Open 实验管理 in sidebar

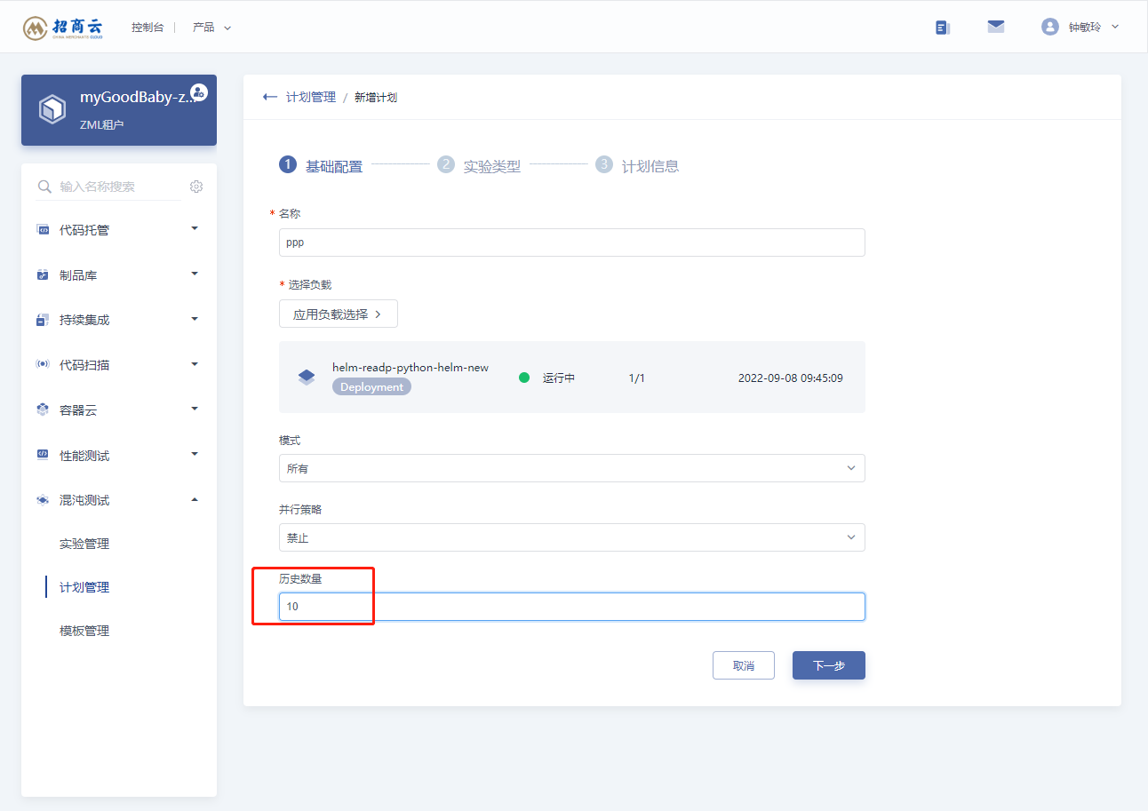click(x=84, y=544)
